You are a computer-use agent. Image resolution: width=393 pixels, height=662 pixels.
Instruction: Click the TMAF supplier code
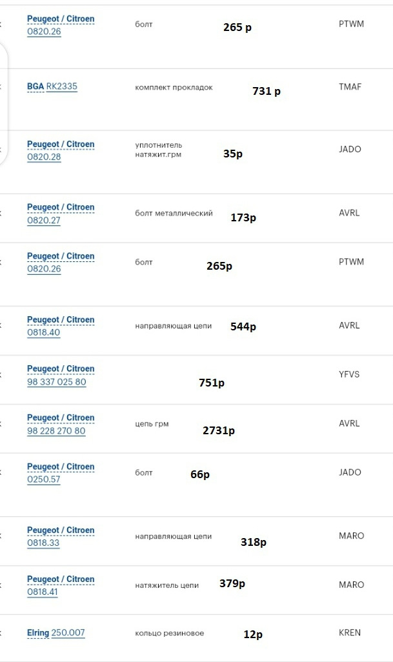350,86
